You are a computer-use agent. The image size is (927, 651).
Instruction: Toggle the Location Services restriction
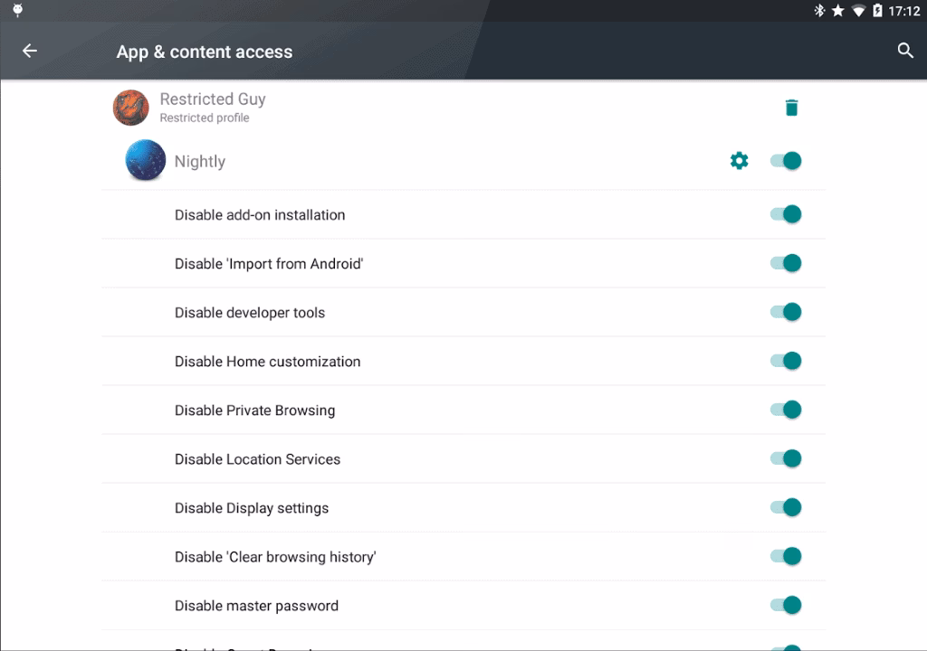[x=786, y=458]
